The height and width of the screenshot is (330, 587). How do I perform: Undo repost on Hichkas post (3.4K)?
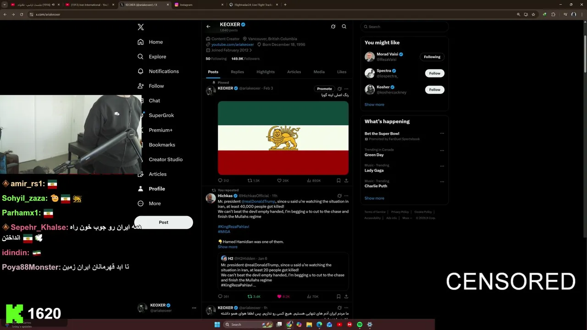(254, 297)
